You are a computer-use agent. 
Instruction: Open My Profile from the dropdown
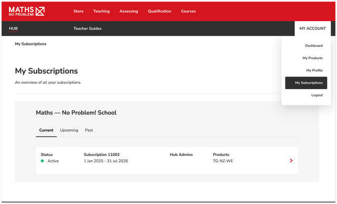click(x=314, y=70)
